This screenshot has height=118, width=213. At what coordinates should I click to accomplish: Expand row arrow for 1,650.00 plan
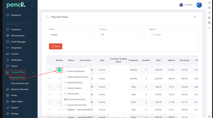click(x=50, y=70)
